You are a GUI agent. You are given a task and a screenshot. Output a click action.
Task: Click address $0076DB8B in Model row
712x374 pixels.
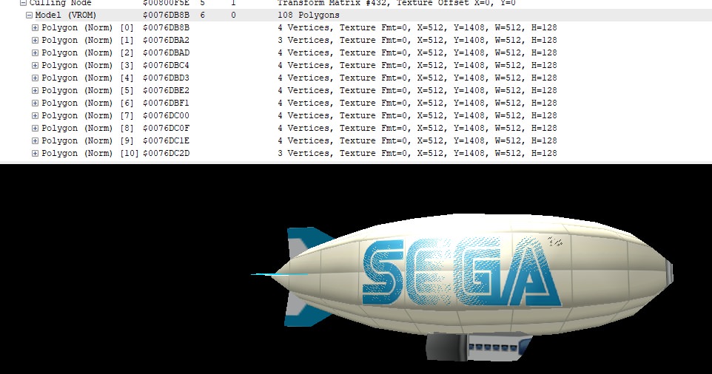point(167,15)
